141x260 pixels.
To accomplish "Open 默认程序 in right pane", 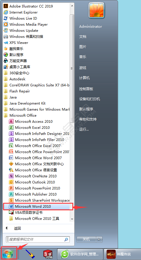I will (86, 109).
